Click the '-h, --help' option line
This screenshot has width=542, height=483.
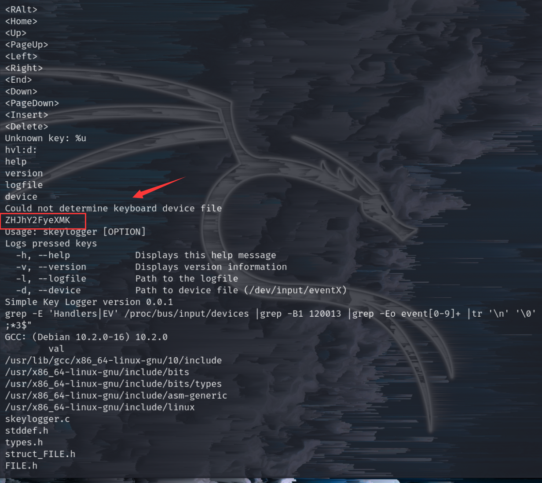click(x=43, y=255)
